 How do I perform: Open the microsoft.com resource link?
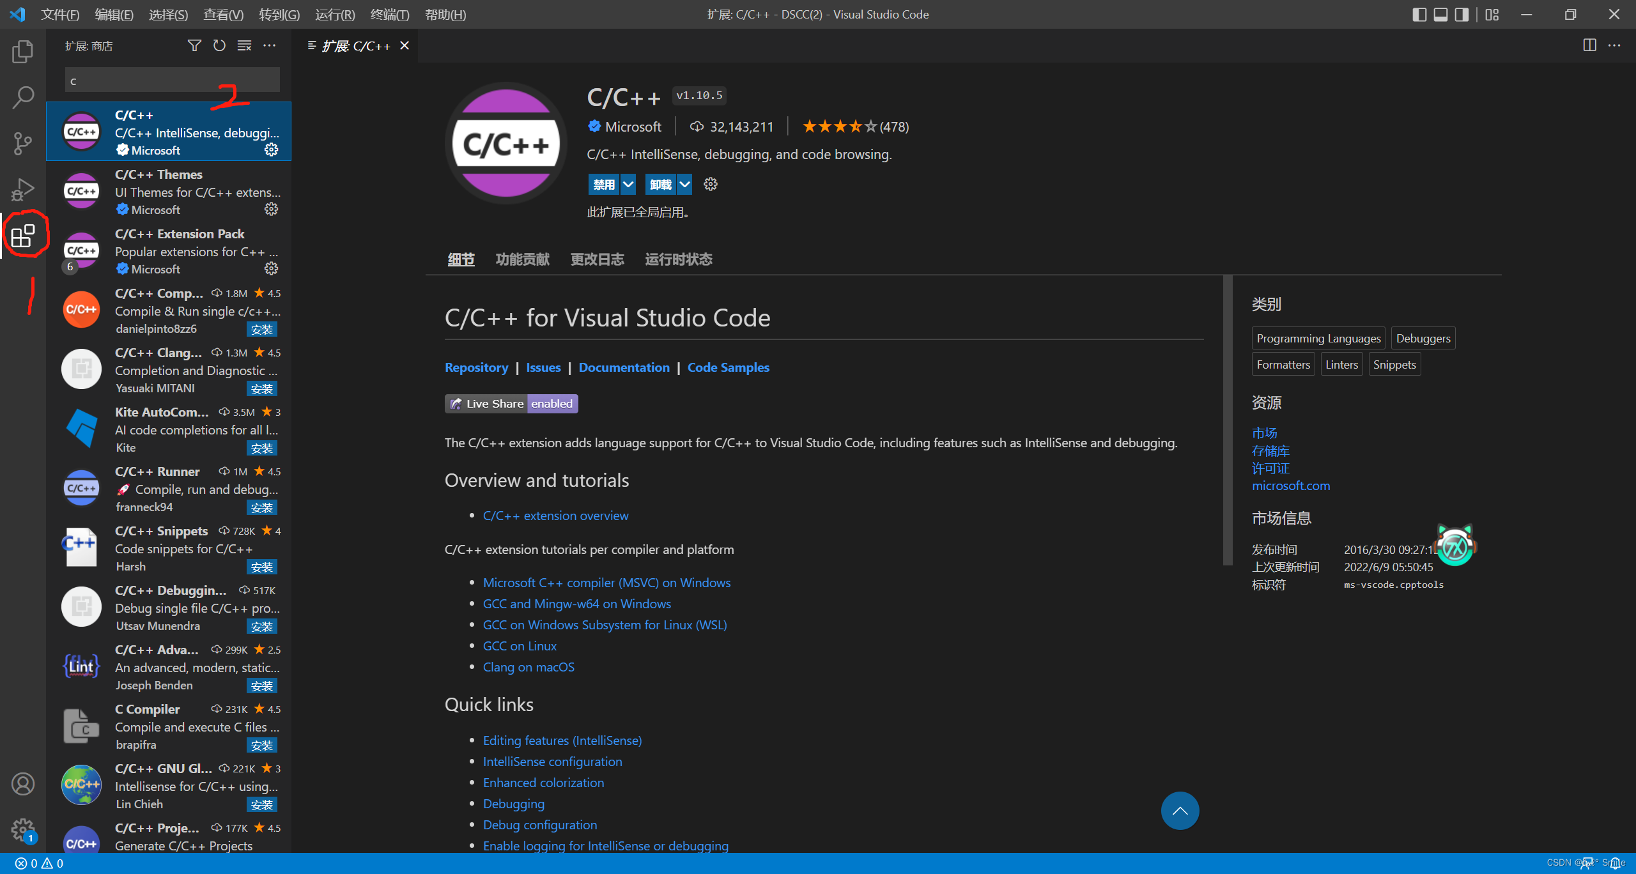(x=1290, y=486)
